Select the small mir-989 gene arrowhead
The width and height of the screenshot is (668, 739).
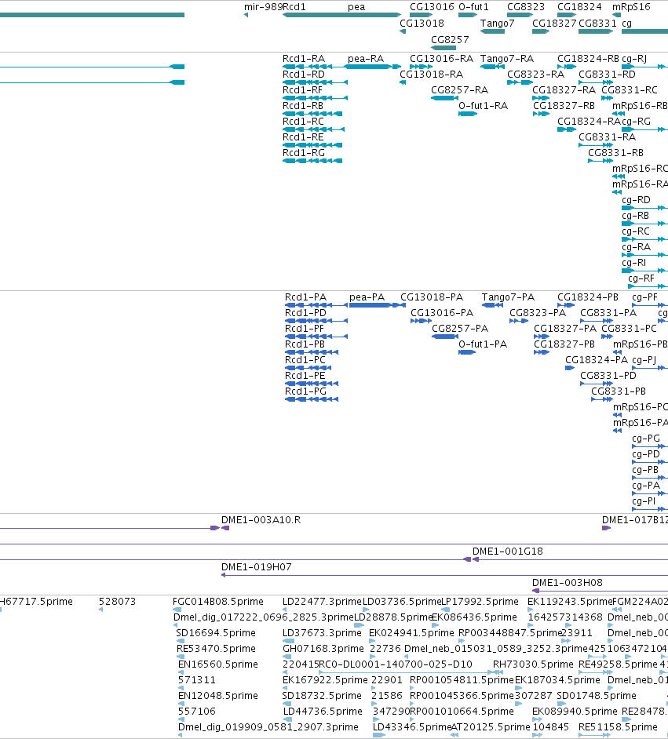tap(246, 15)
